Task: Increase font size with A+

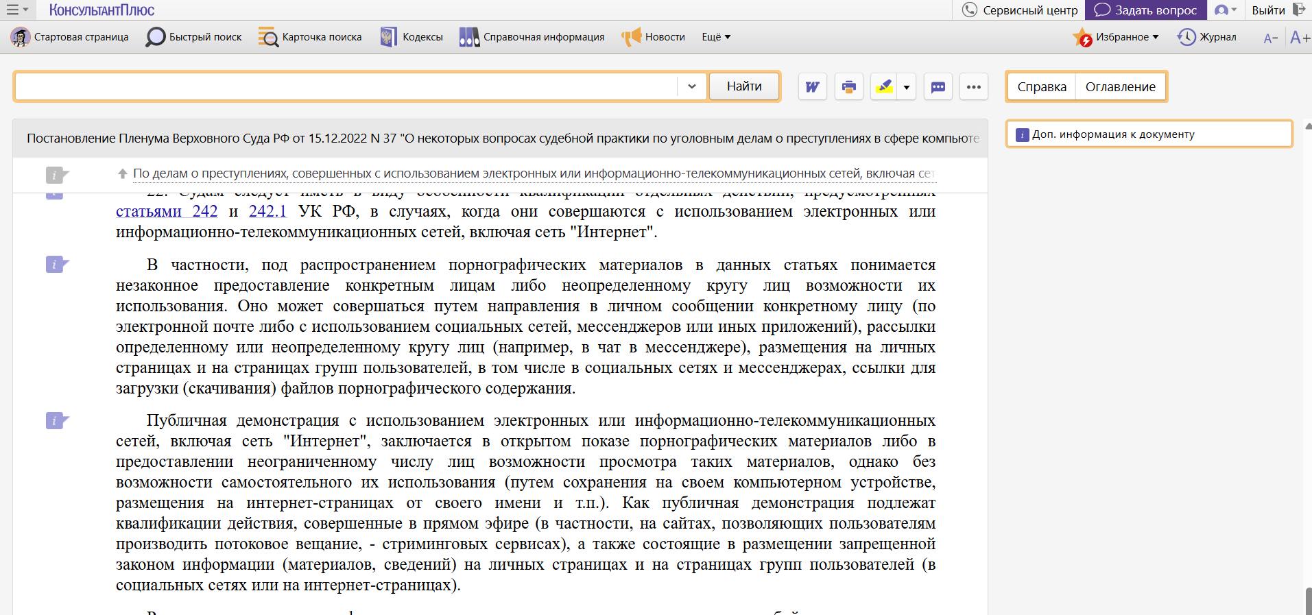Action: [1299, 37]
